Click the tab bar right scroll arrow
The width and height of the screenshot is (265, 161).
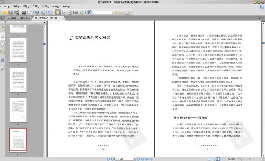click(259, 18)
